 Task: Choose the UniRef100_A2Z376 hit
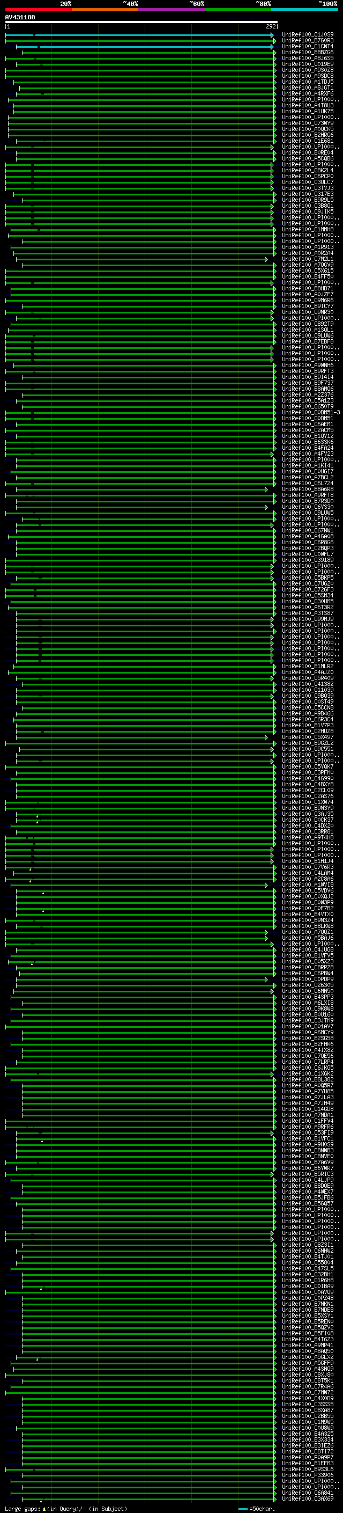308,394
